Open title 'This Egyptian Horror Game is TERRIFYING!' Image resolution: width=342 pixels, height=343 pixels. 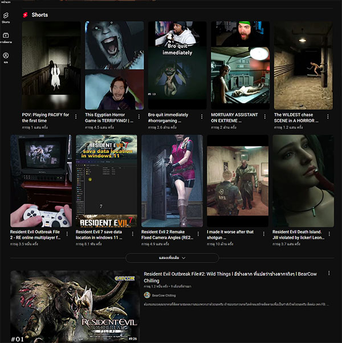109,118
